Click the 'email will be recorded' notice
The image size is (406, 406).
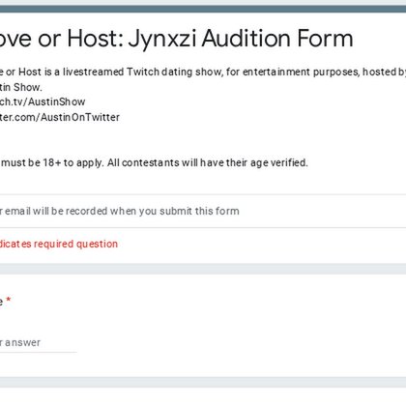point(119,211)
